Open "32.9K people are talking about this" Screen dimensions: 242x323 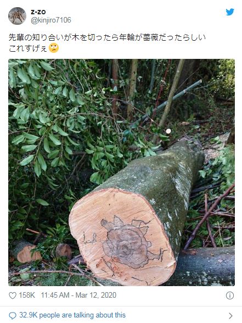click(72, 315)
